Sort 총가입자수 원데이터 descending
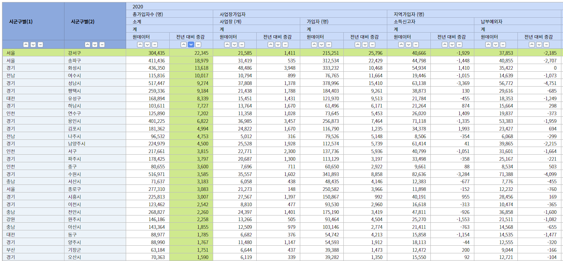563x261 pixels. pos(148,45)
